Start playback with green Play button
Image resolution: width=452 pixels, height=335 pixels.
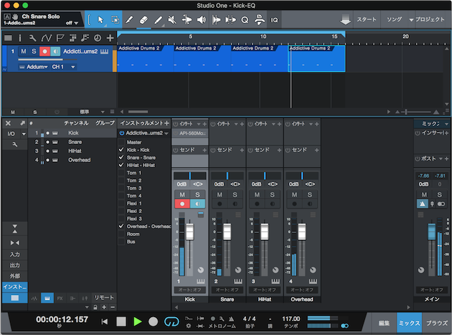tap(138, 322)
